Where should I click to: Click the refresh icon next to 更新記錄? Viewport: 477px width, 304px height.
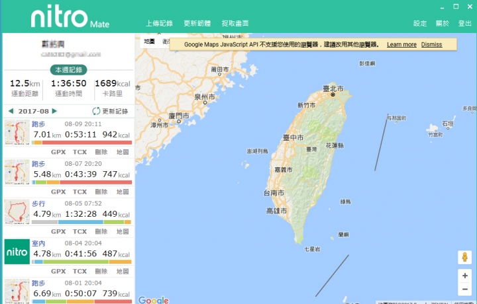(x=96, y=111)
